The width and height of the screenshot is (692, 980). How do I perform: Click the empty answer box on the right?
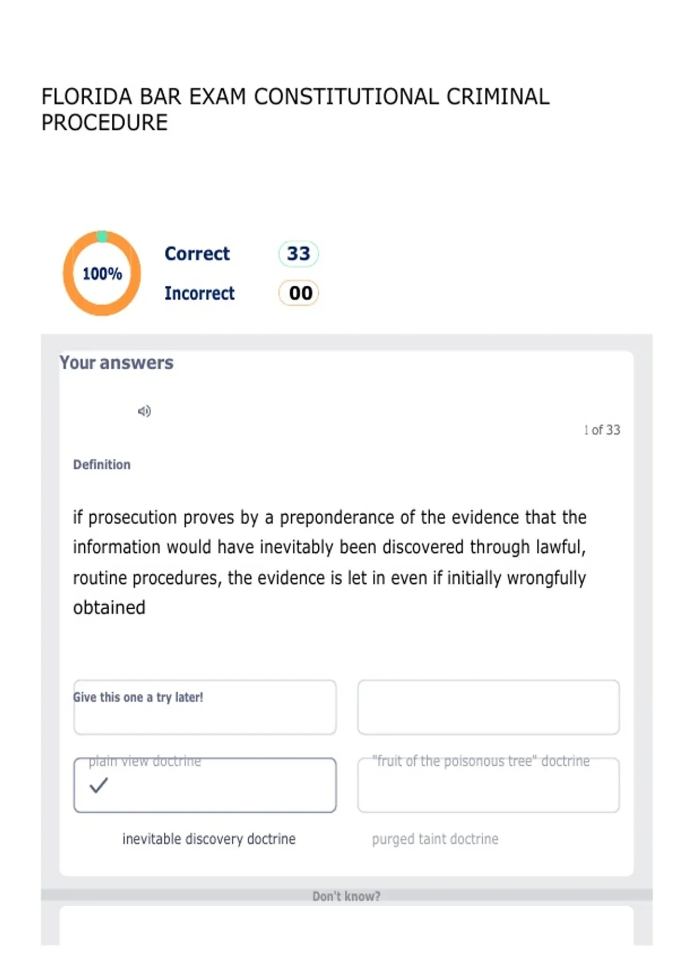(488, 707)
